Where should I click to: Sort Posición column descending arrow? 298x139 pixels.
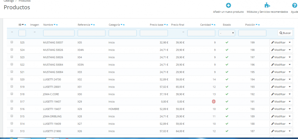point(257,25)
